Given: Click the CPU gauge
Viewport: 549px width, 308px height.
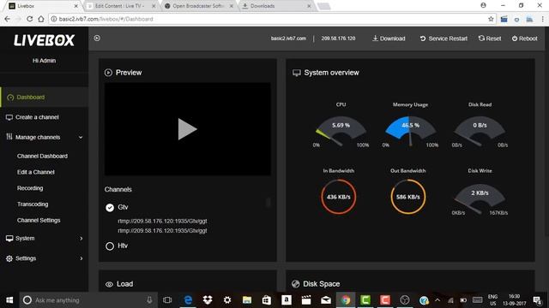Looking at the screenshot, I should pyautogui.click(x=341, y=132).
